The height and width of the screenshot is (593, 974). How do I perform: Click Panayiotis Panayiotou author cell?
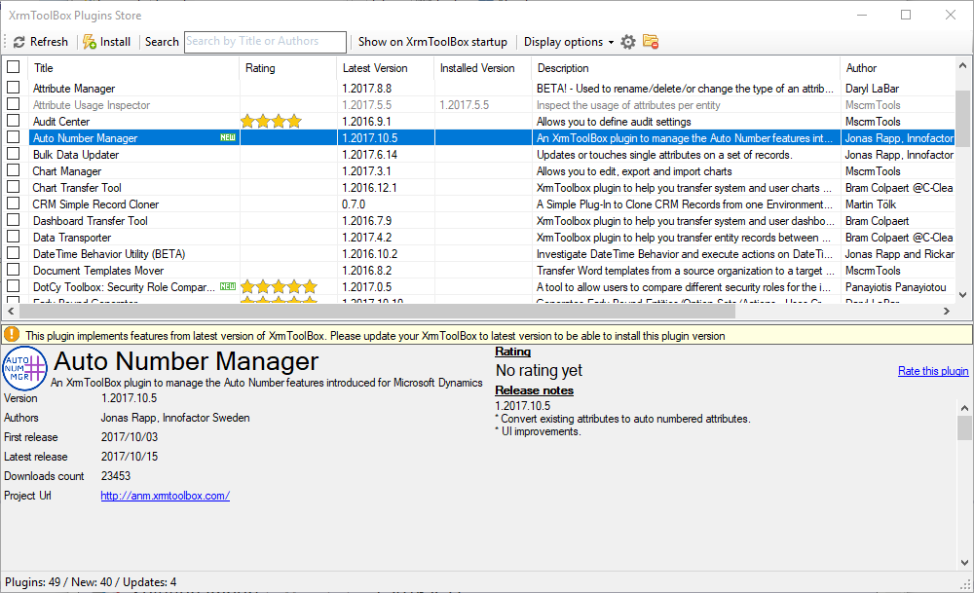click(896, 287)
